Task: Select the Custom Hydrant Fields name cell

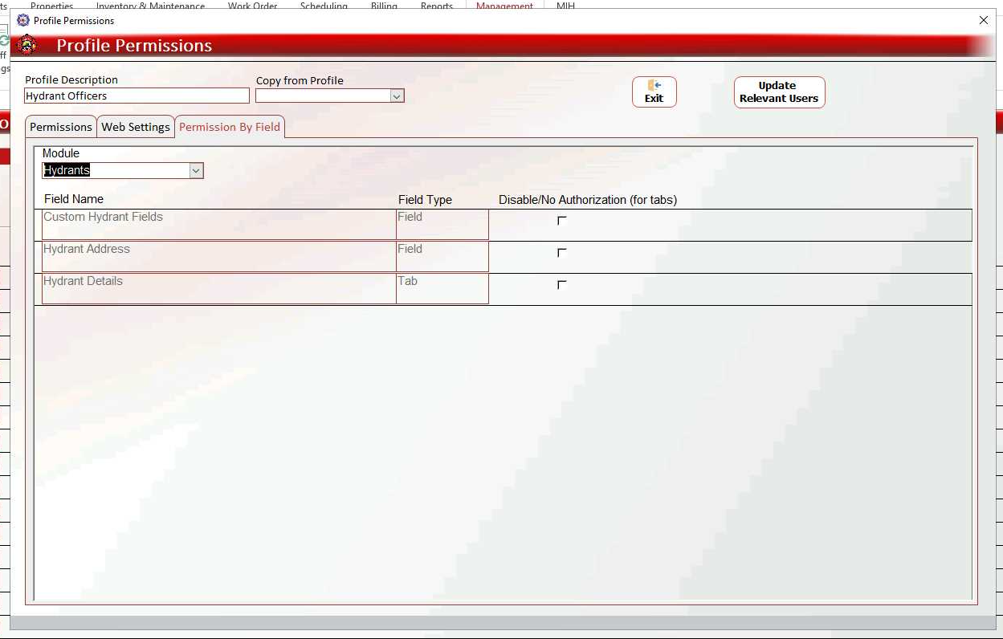Action: pyautogui.click(x=217, y=224)
